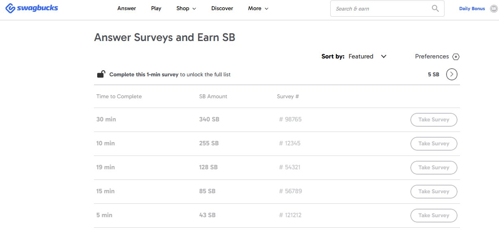The height and width of the screenshot is (231, 499).
Task: Click the SB coin icon beside Daily Bonus
Action: [493, 9]
